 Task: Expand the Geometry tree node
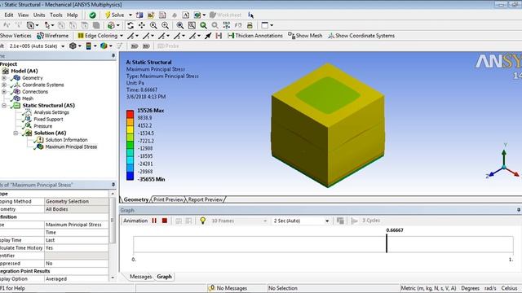tap(4, 78)
